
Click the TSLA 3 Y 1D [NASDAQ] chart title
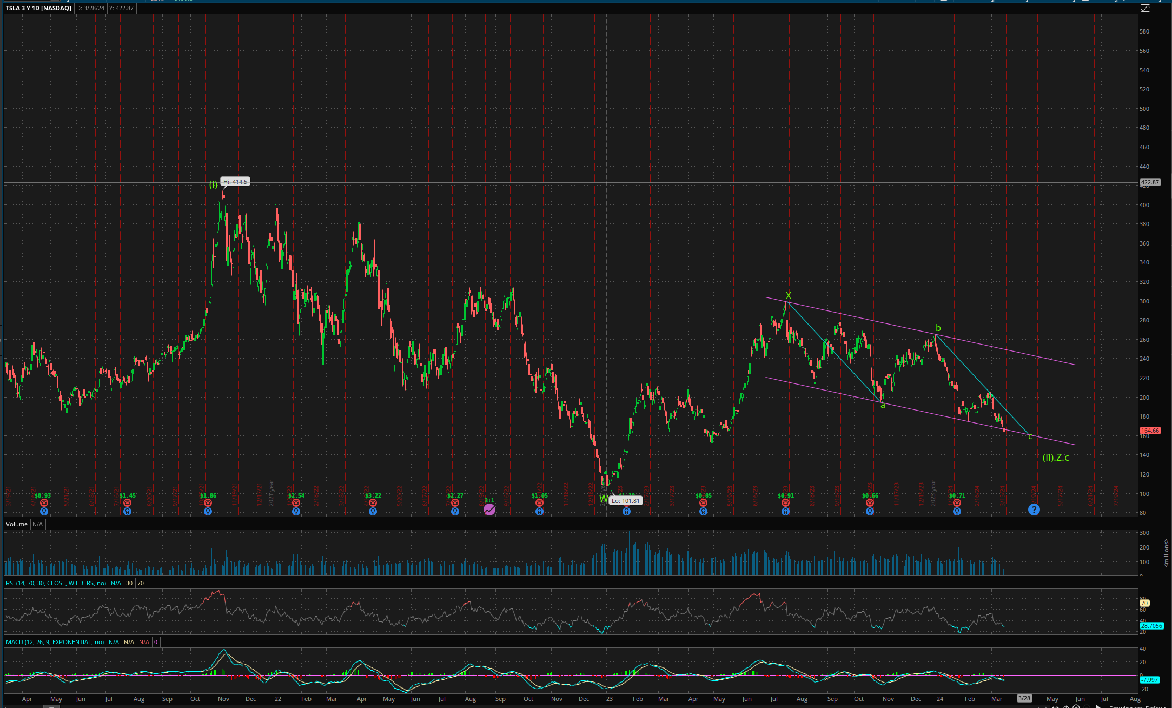point(38,8)
